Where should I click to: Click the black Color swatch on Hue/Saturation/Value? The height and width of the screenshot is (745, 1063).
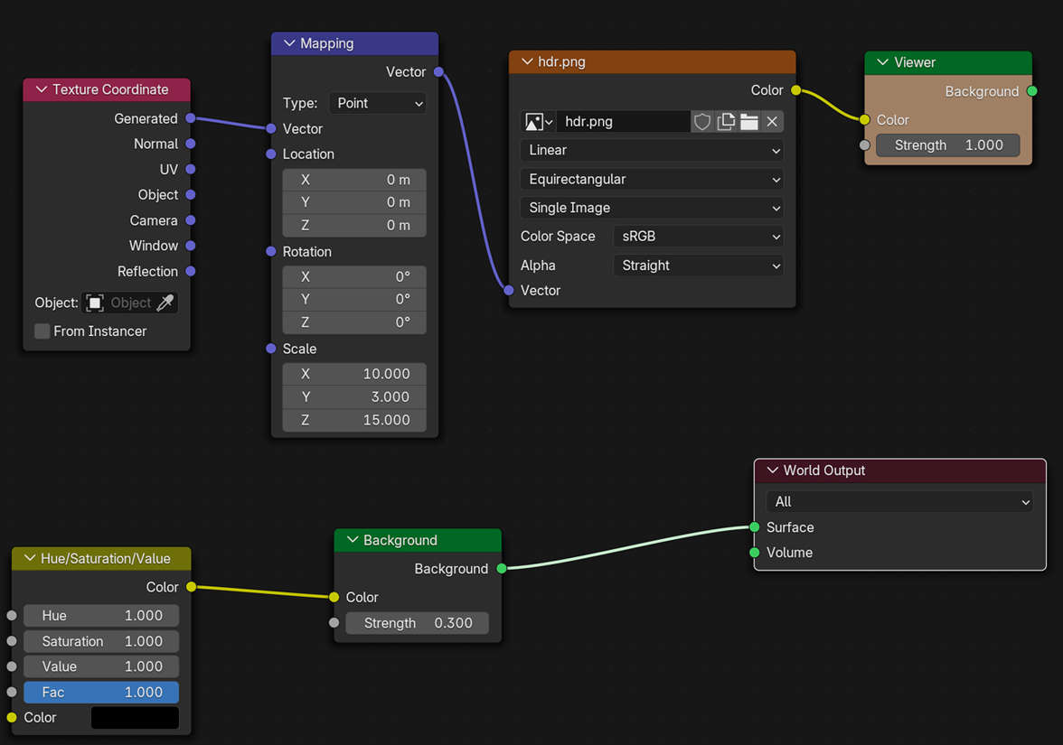[134, 717]
